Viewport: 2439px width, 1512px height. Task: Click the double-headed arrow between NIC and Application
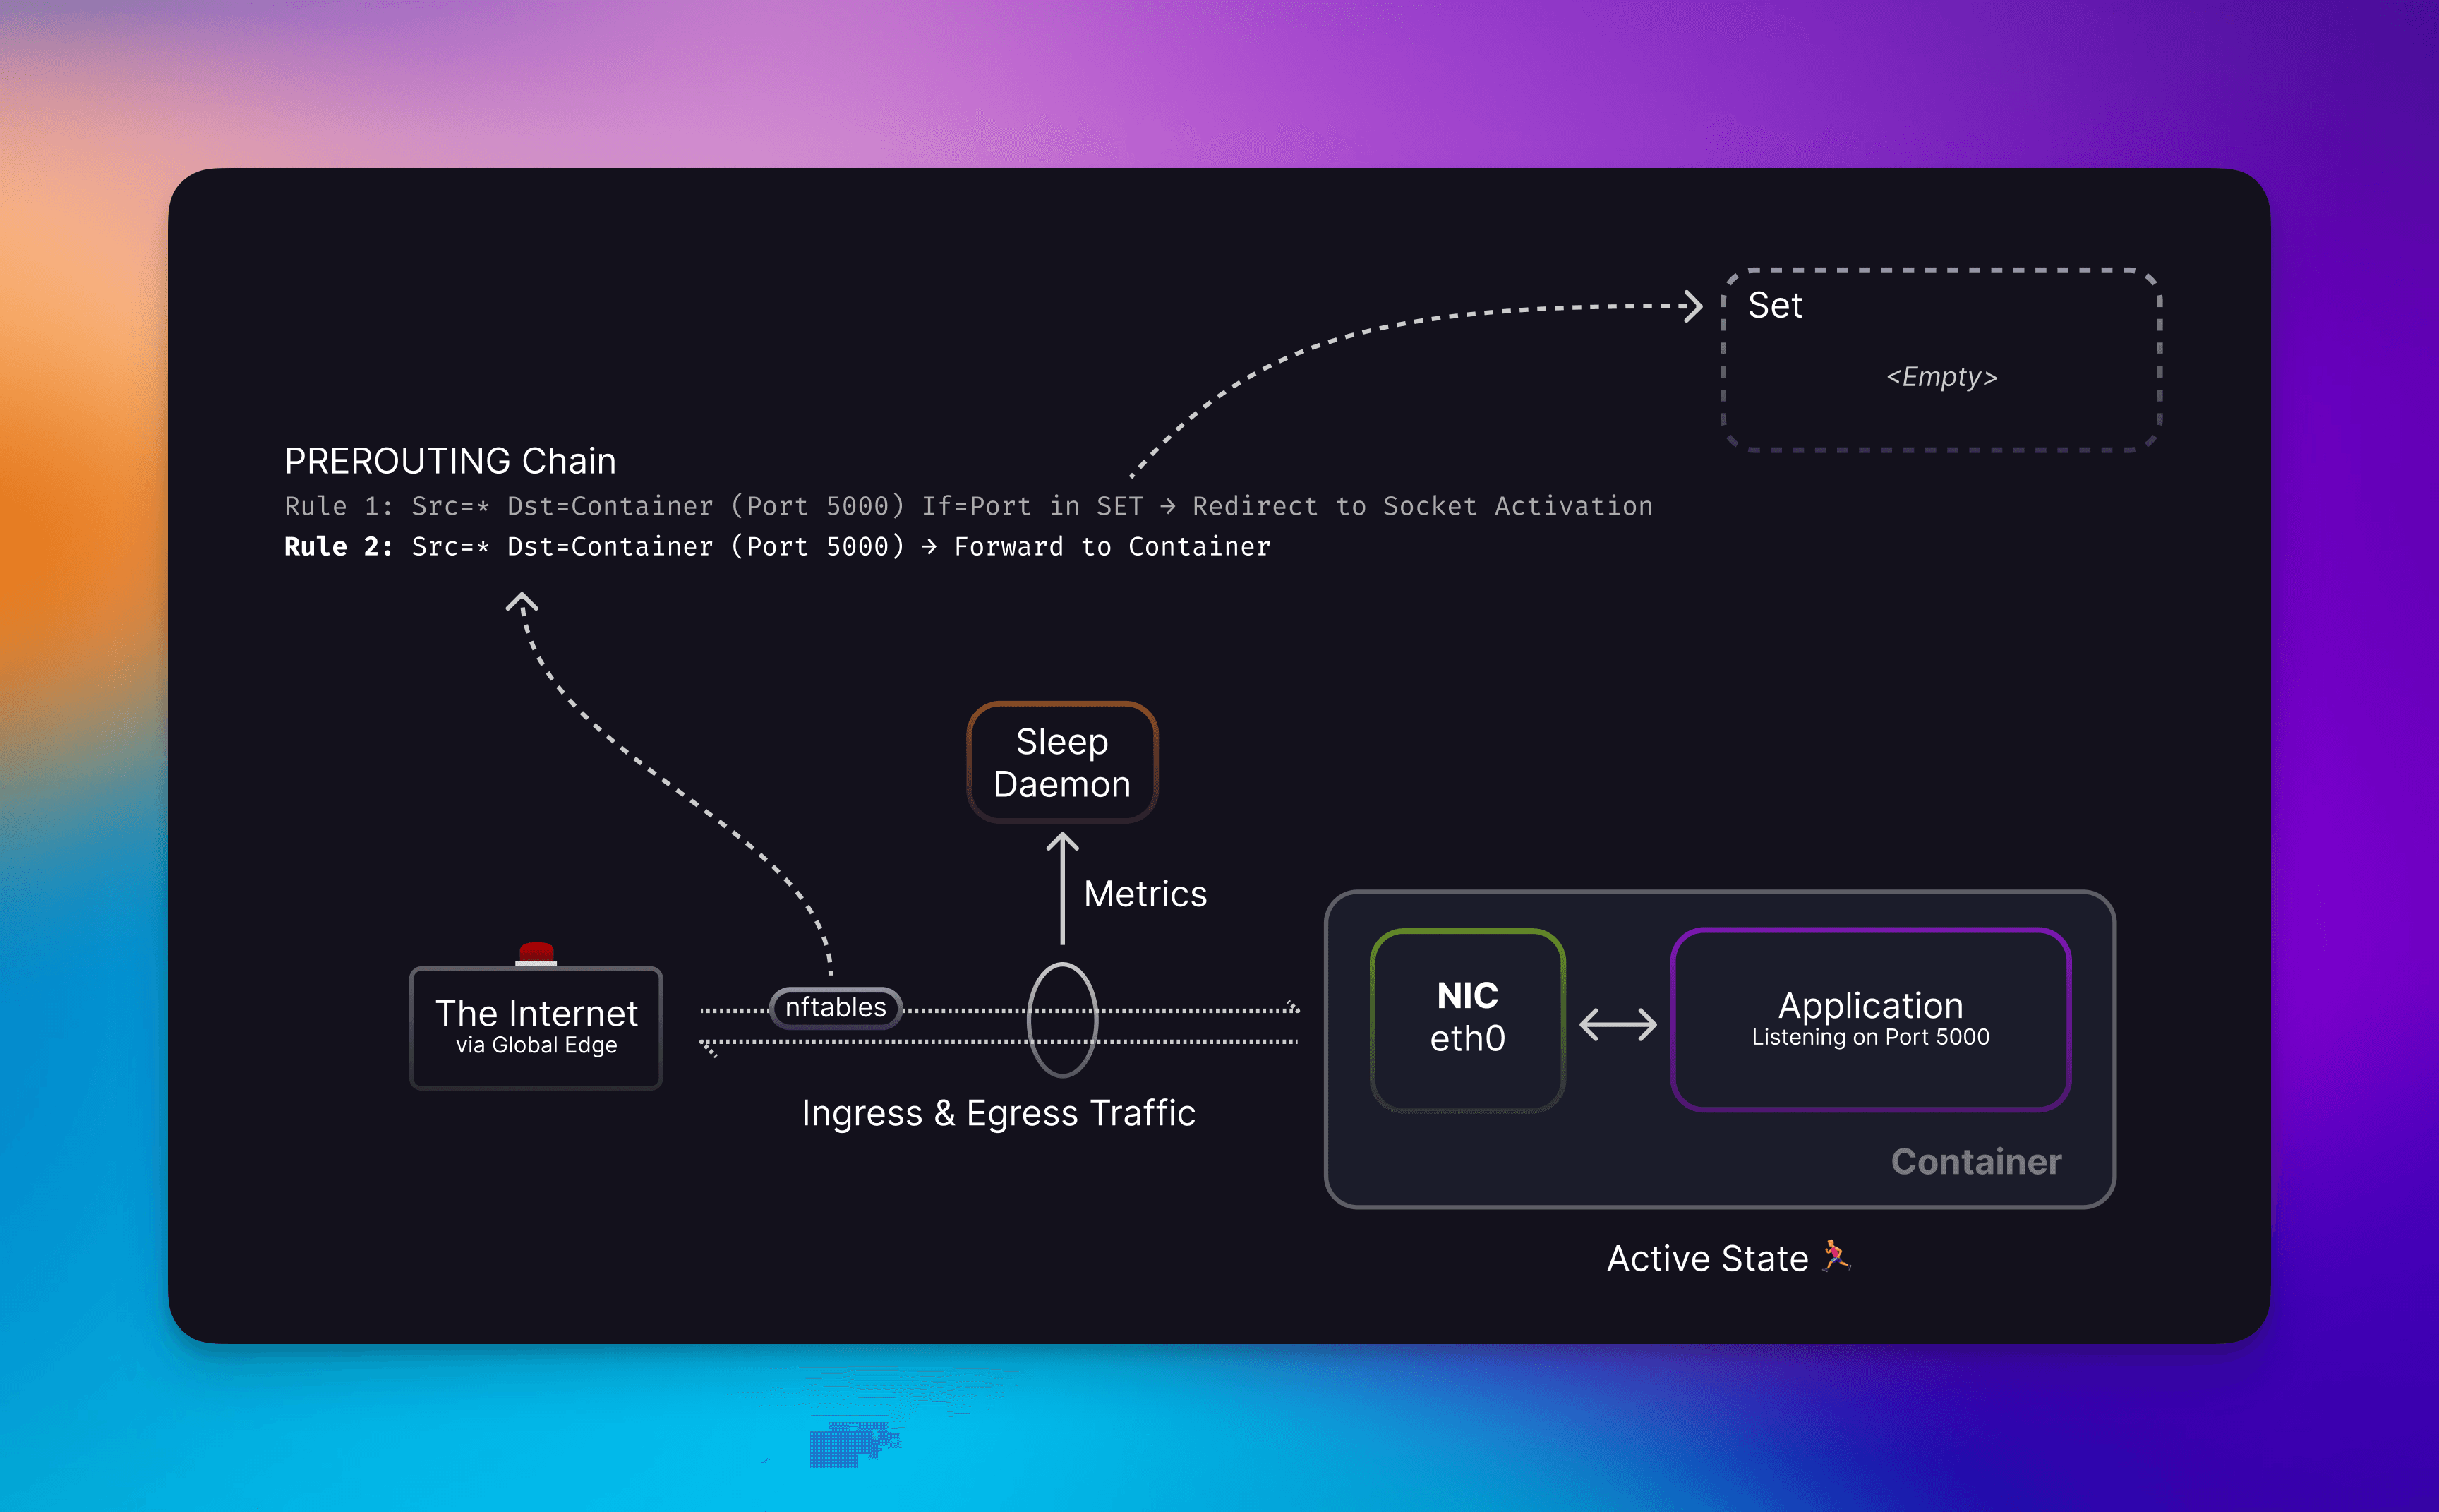pos(1618,1024)
